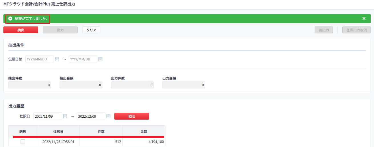
Task: Click the 選択 column header
Action: [x=23, y=132]
